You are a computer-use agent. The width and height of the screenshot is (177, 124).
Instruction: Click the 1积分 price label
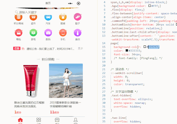[18, 112]
